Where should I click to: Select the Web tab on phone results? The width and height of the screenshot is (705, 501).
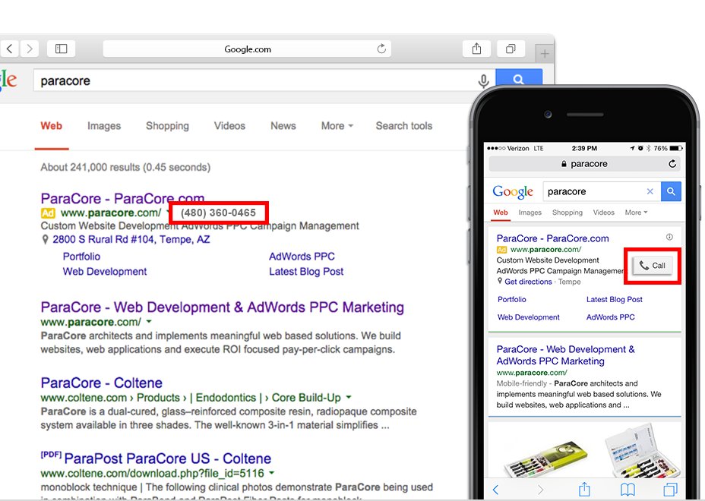(501, 213)
